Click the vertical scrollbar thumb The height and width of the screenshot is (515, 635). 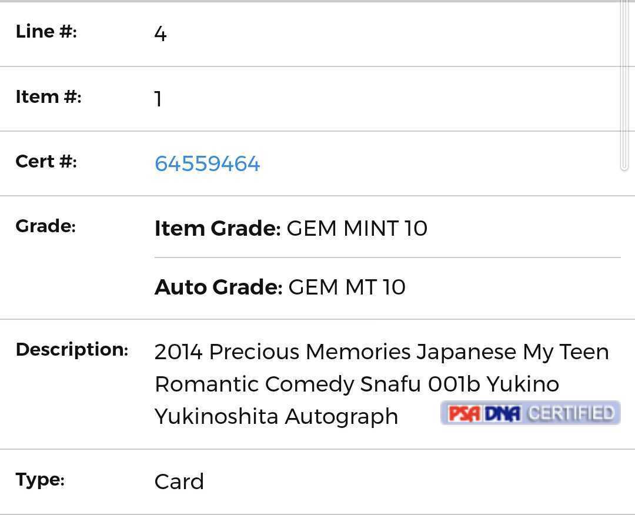[624, 85]
